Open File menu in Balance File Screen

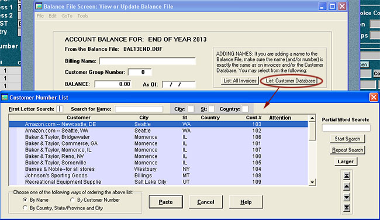pos(40,16)
